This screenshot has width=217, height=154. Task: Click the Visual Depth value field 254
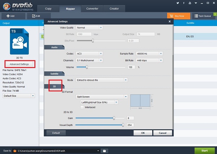pos(130,125)
